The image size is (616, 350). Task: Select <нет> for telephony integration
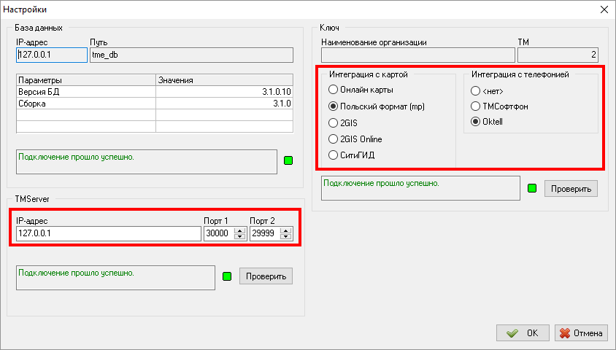coord(476,90)
